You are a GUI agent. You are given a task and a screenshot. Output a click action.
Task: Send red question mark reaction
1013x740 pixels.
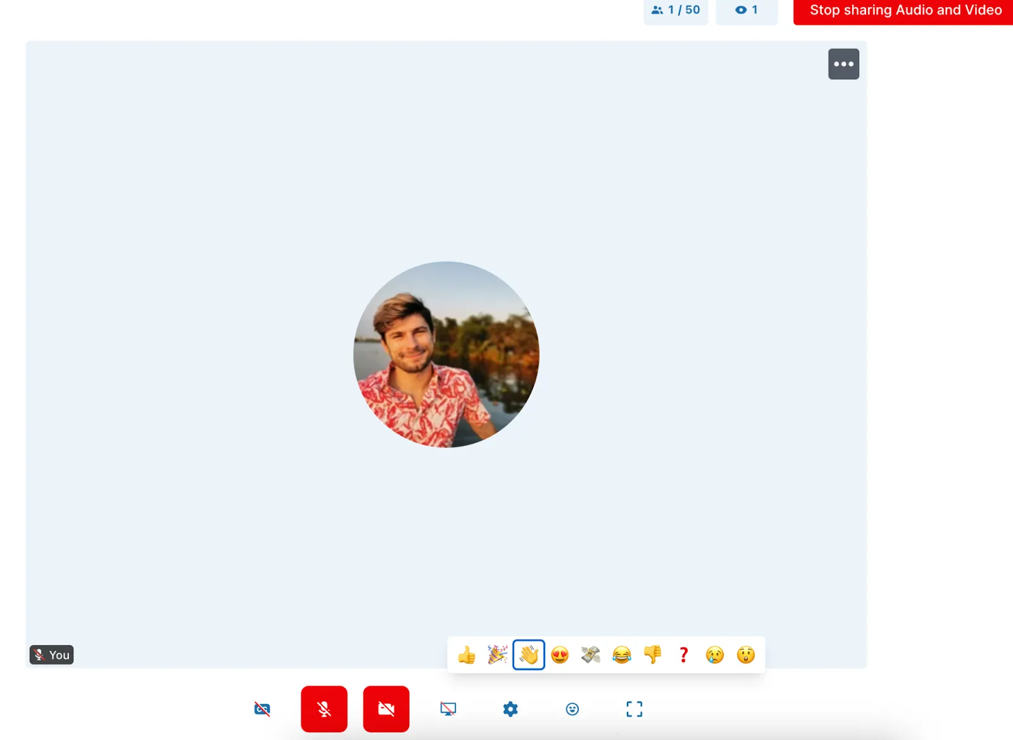click(684, 654)
